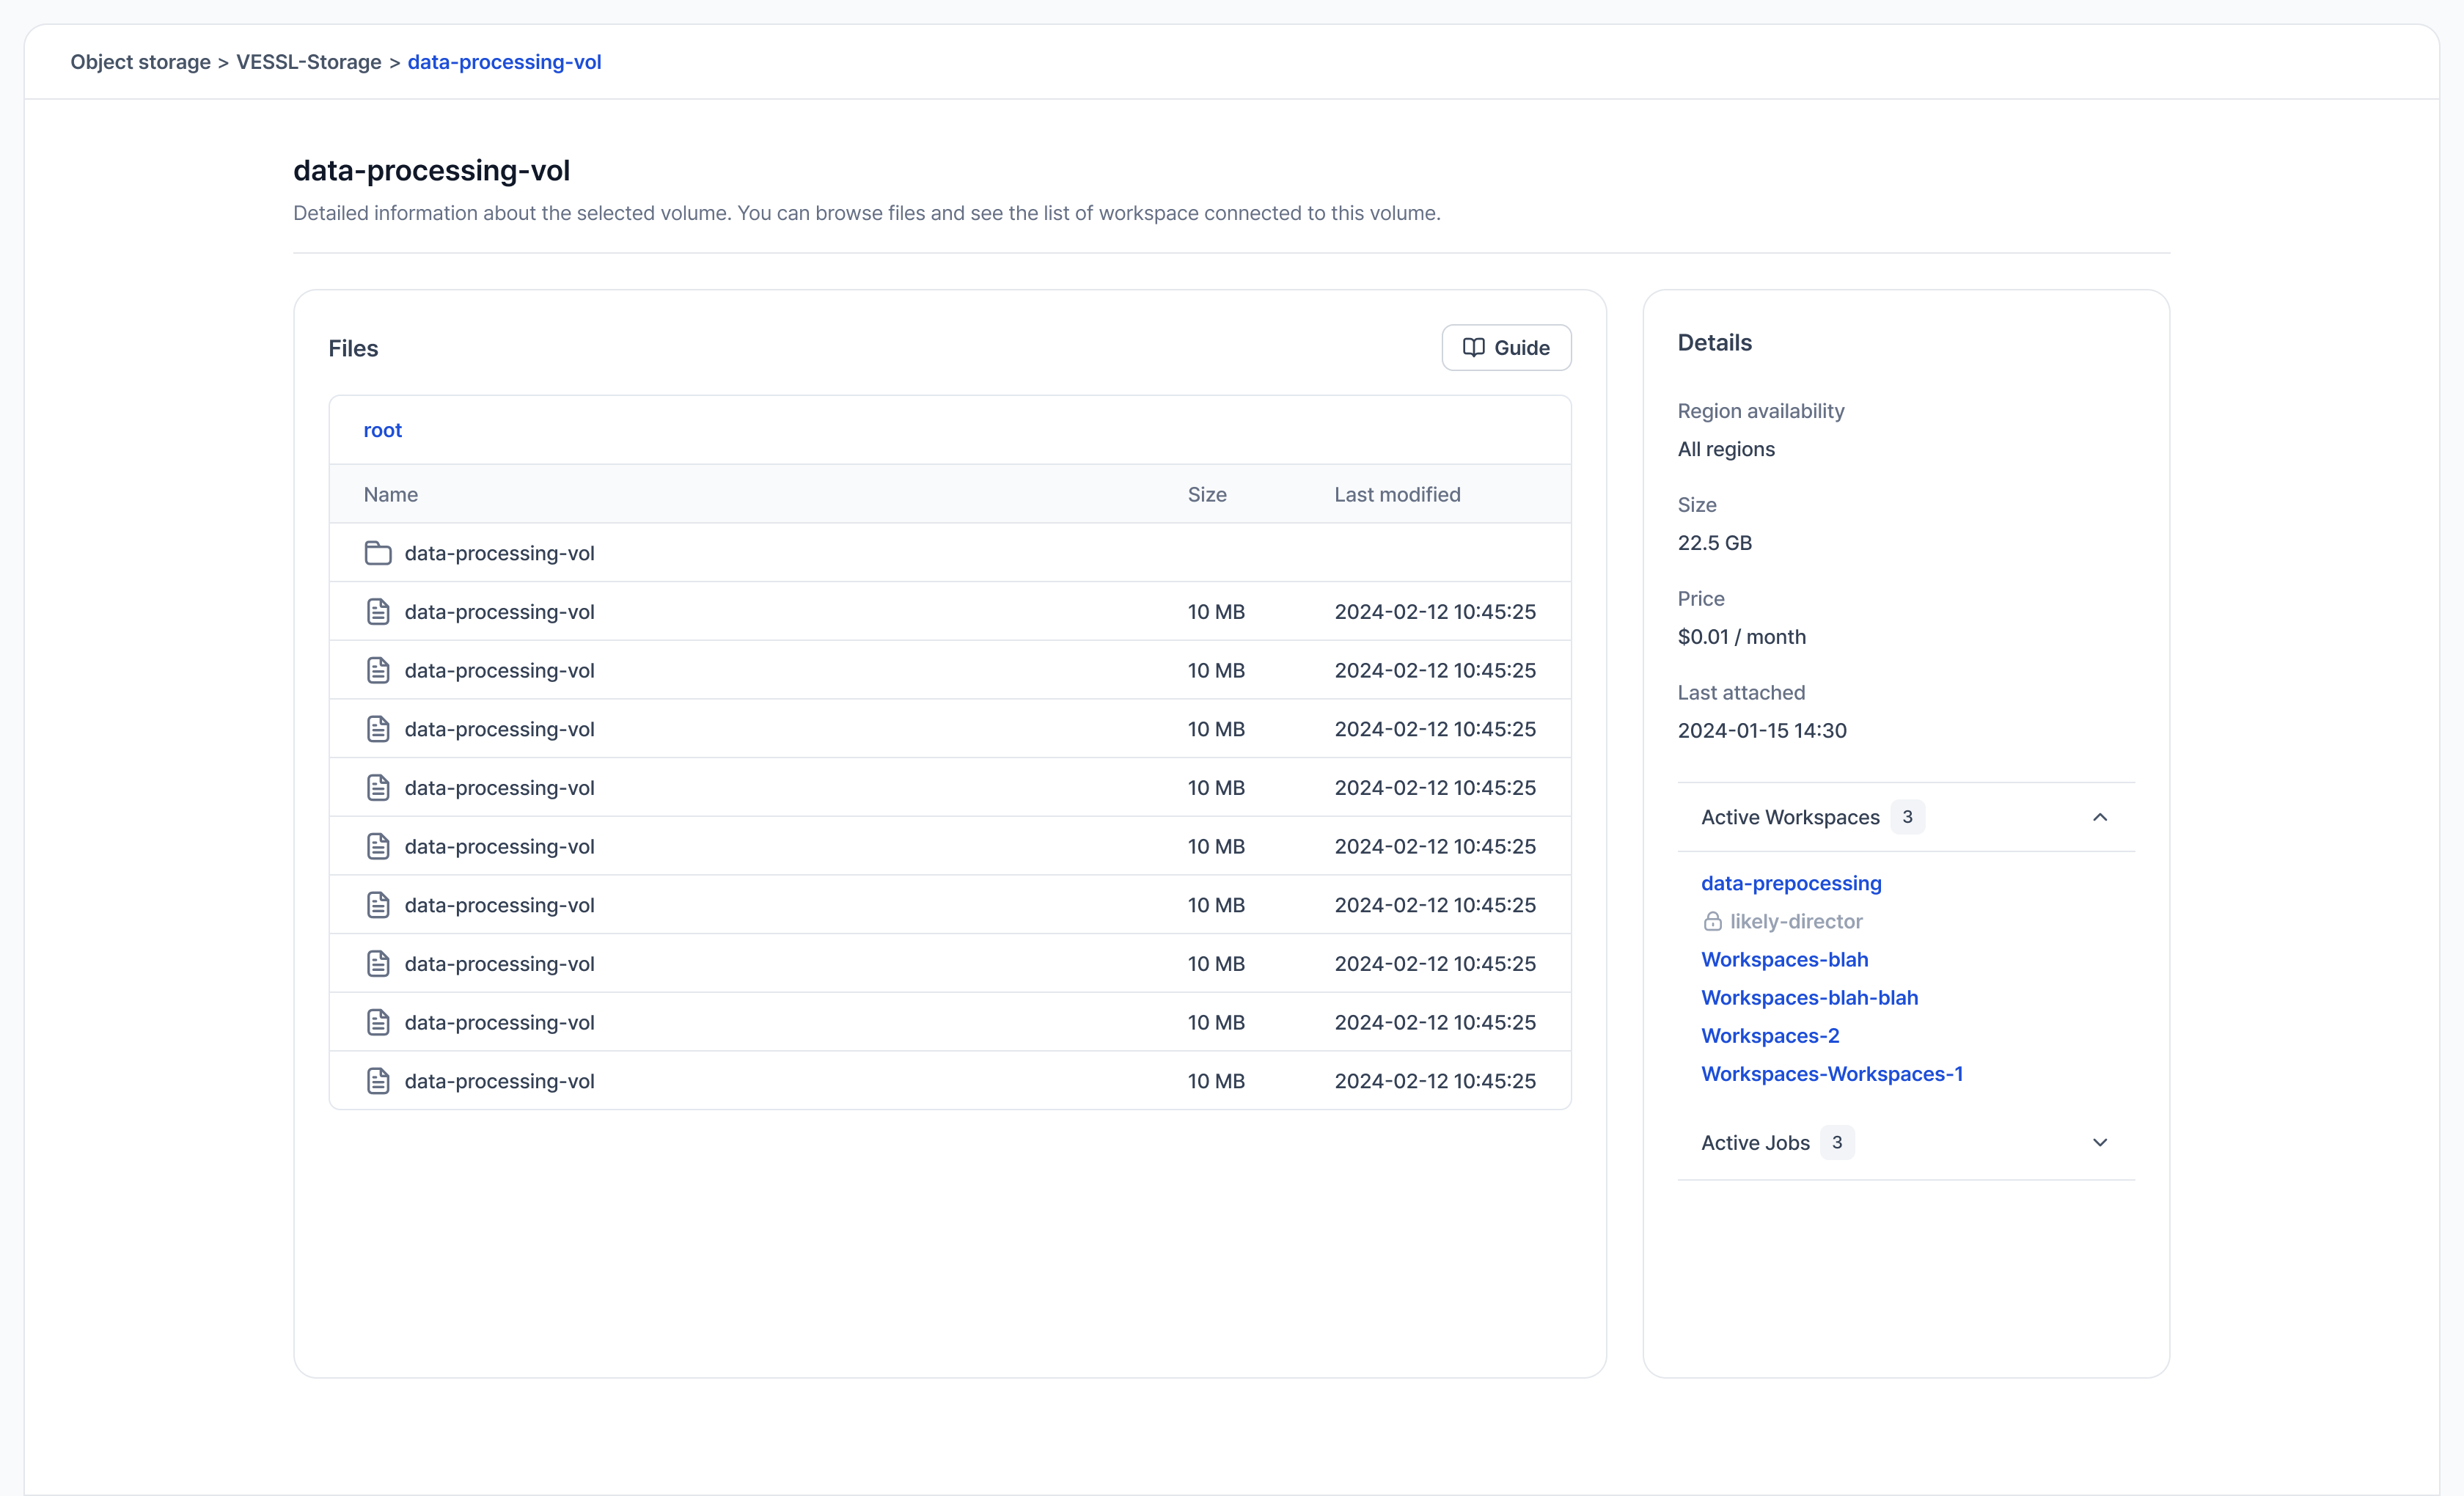This screenshot has width=2464, height=1496.
Task: Click the Active Workspaces label
Action: (1790, 817)
